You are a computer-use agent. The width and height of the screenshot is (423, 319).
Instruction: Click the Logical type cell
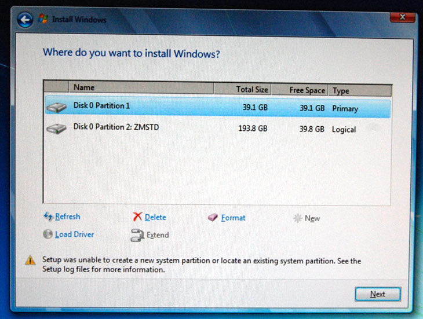point(344,130)
